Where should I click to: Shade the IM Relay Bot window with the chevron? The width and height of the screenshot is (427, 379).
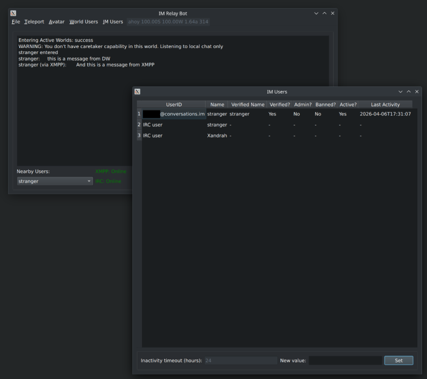click(x=316, y=13)
